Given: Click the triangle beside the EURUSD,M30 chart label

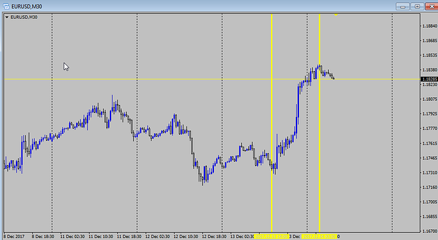Looking at the screenshot, I should [x=7, y=17].
